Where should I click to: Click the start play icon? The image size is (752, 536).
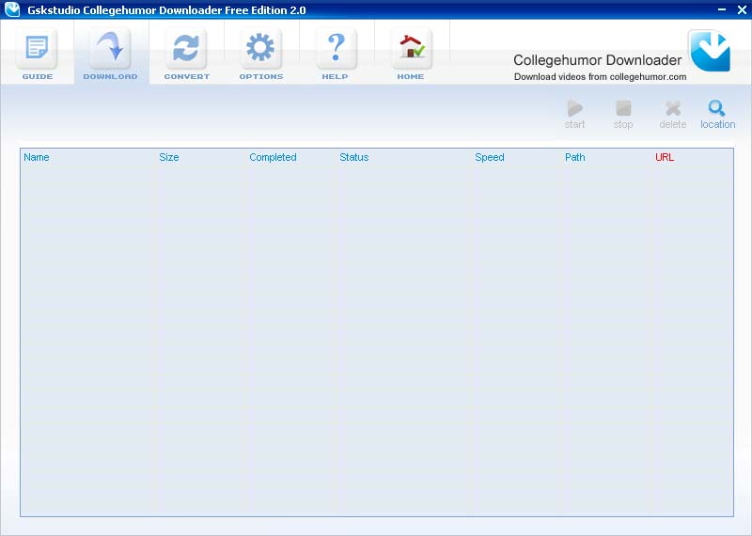[574, 108]
